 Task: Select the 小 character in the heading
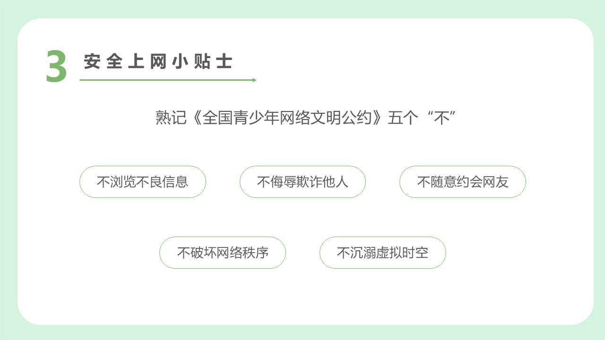tap(181, 61)
